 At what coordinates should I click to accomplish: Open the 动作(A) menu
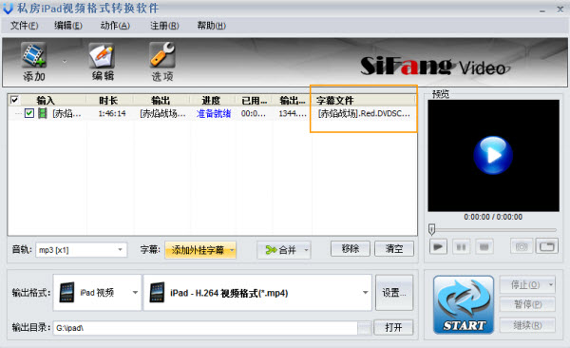(115, 26)
